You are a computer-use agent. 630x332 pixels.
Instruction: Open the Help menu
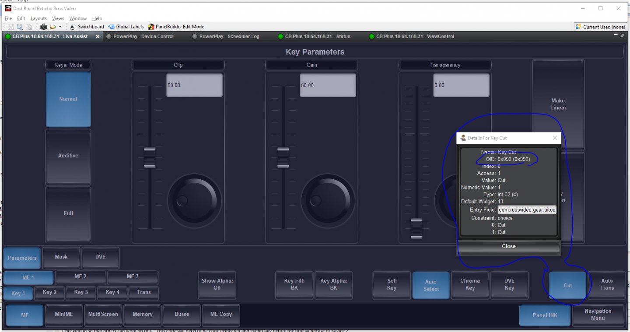coord(97,18)
